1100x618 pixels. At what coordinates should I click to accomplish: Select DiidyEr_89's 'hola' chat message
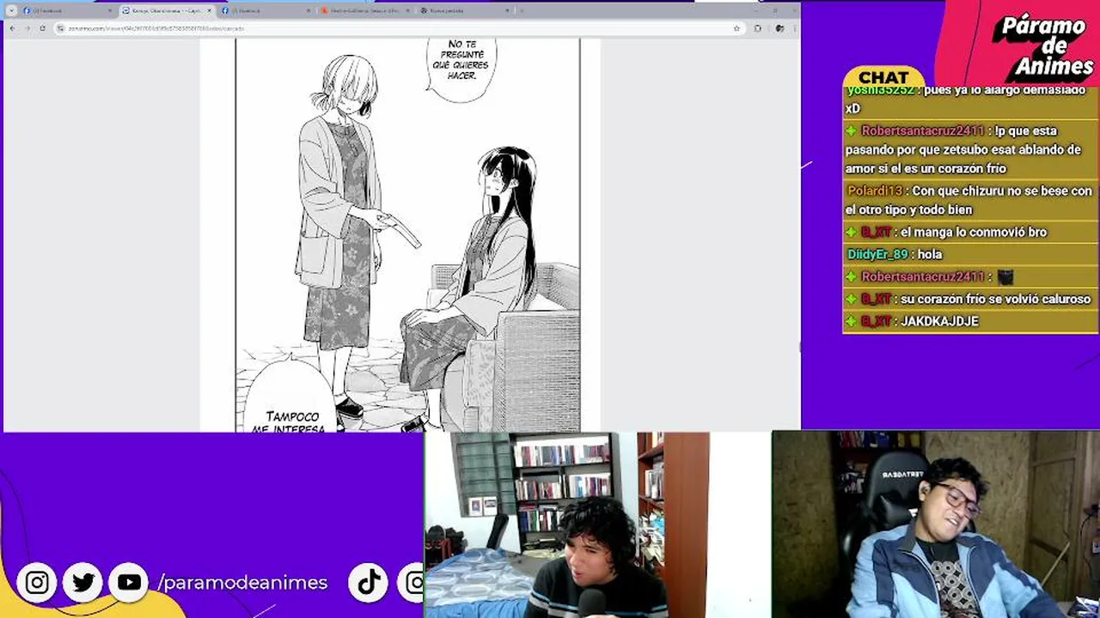pyautogui.click(x=971, y=254)
